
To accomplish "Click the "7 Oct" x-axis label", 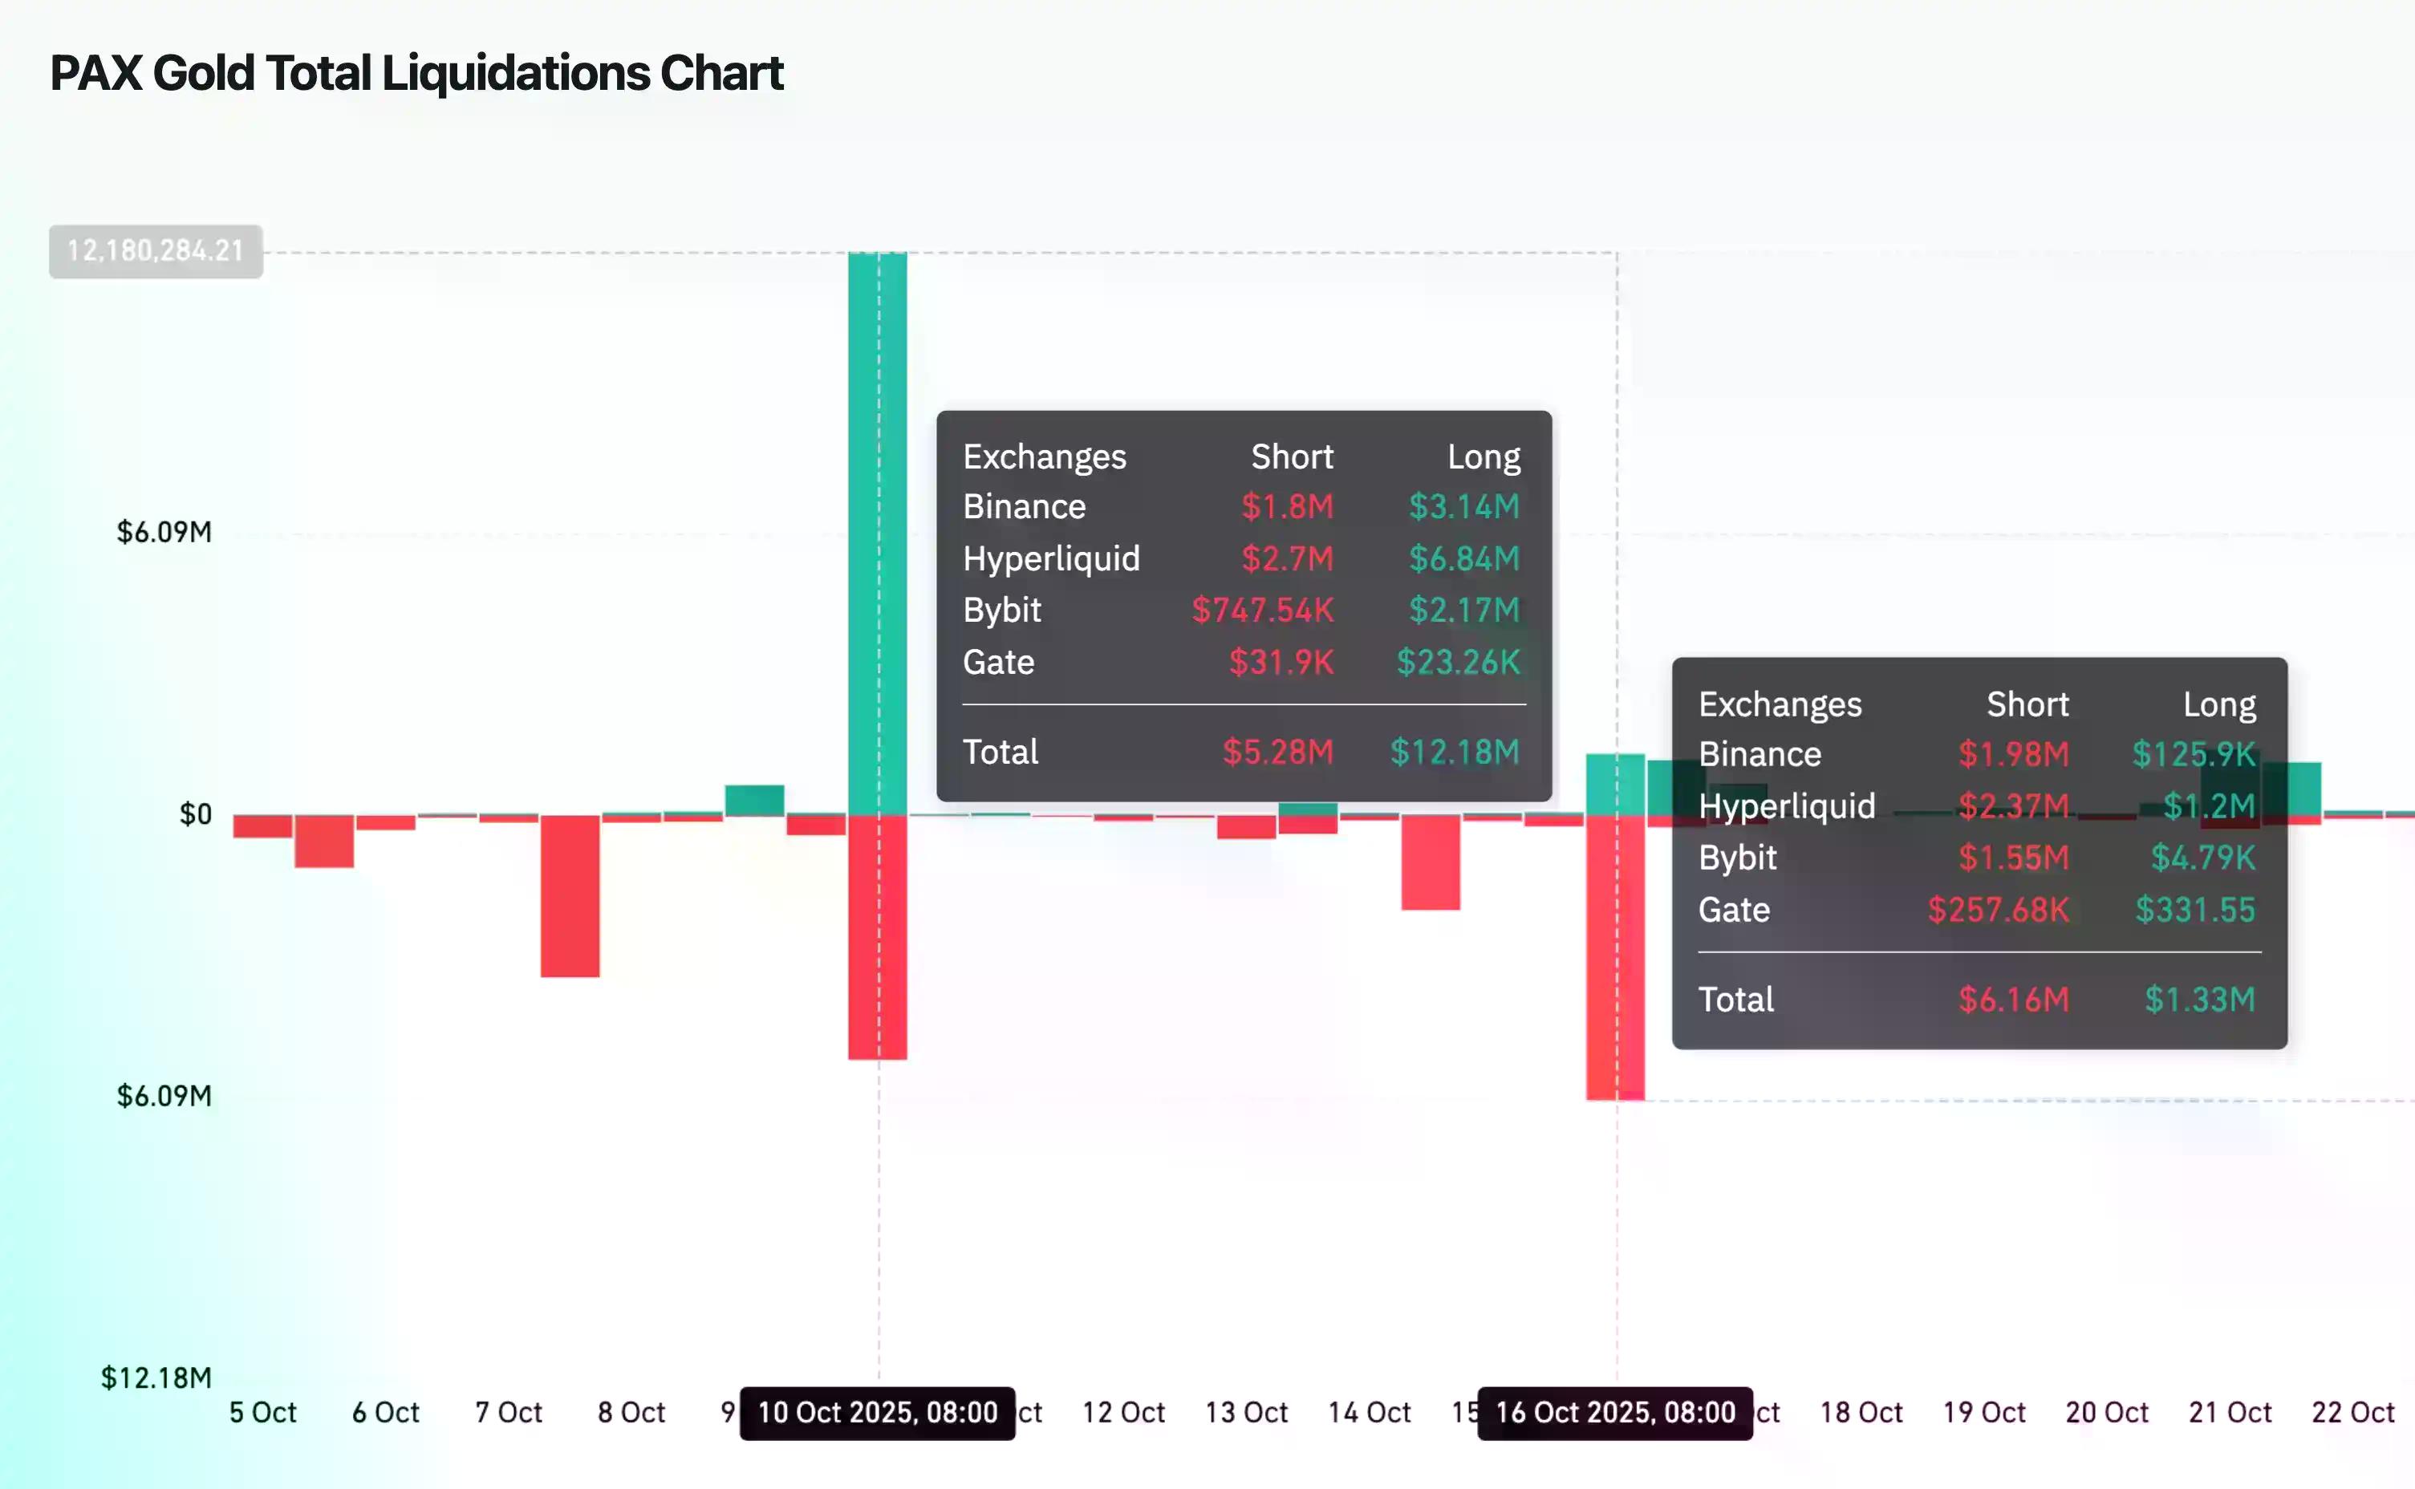I will [x=508, y=1412].
